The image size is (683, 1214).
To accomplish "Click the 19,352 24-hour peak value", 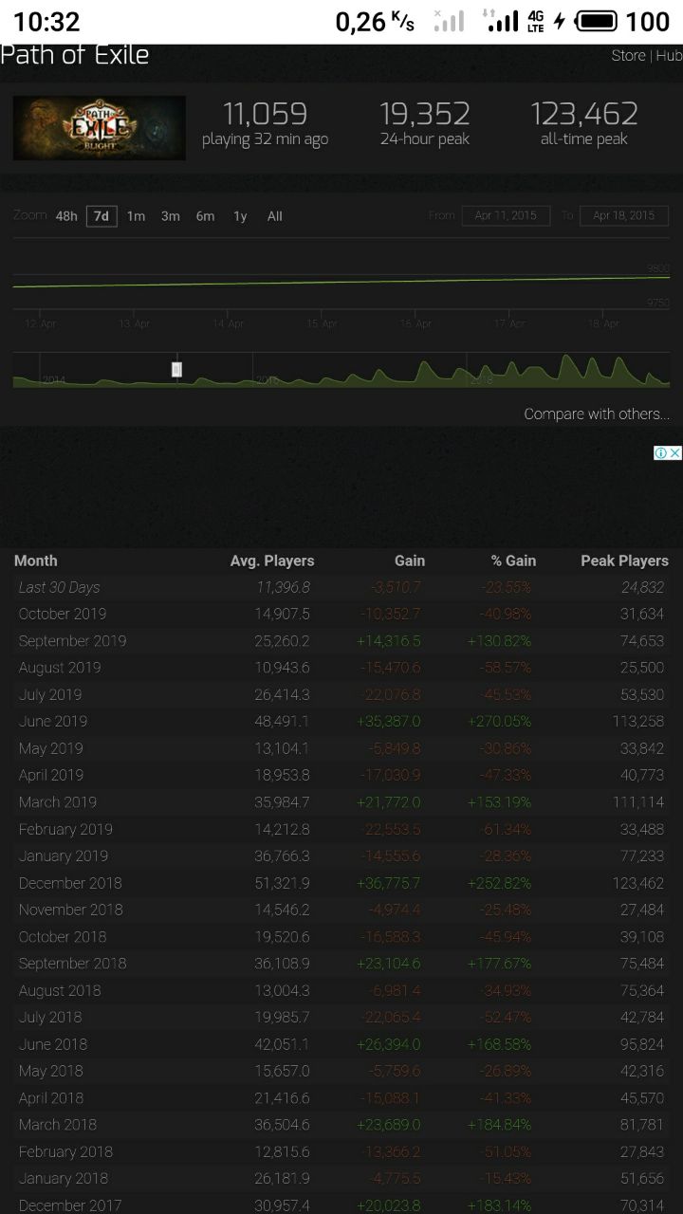I will [x=424, y=114].
